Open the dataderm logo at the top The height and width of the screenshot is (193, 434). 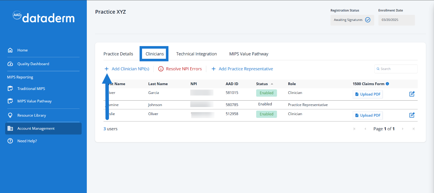[43, 18]
